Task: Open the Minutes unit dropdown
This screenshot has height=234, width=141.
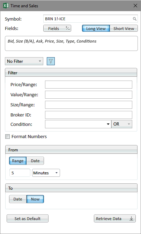Action: [46, 173]
